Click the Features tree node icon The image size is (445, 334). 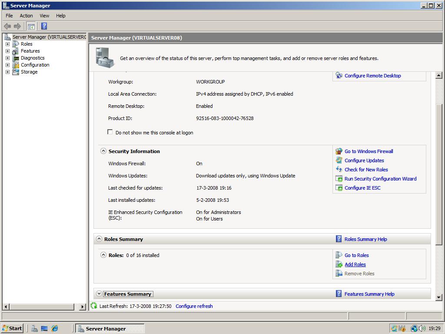point(16,51)
